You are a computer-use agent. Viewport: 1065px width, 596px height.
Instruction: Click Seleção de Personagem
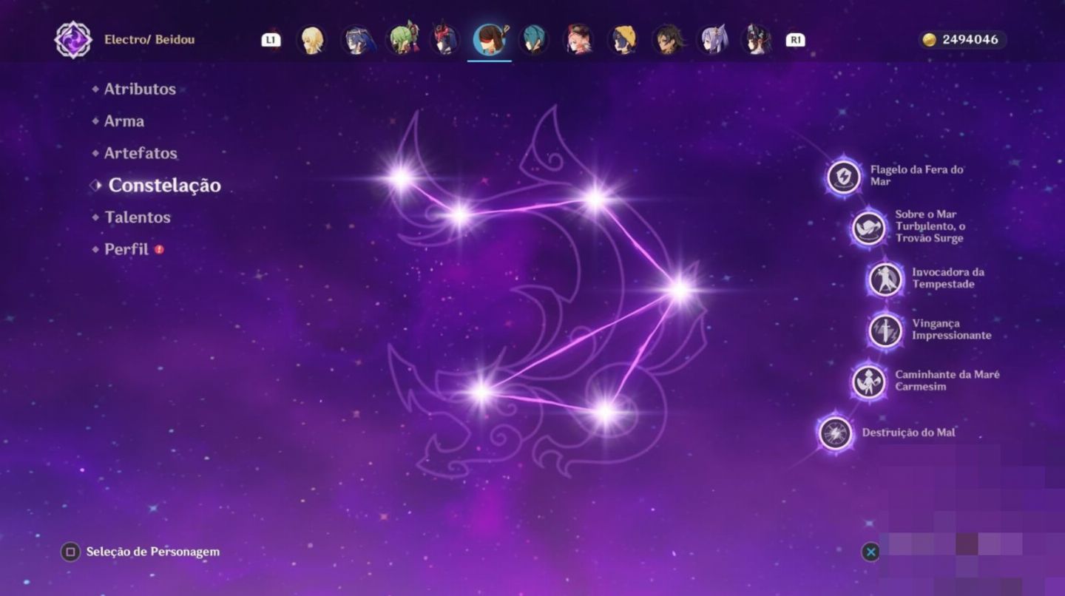(x=153, y=552)
